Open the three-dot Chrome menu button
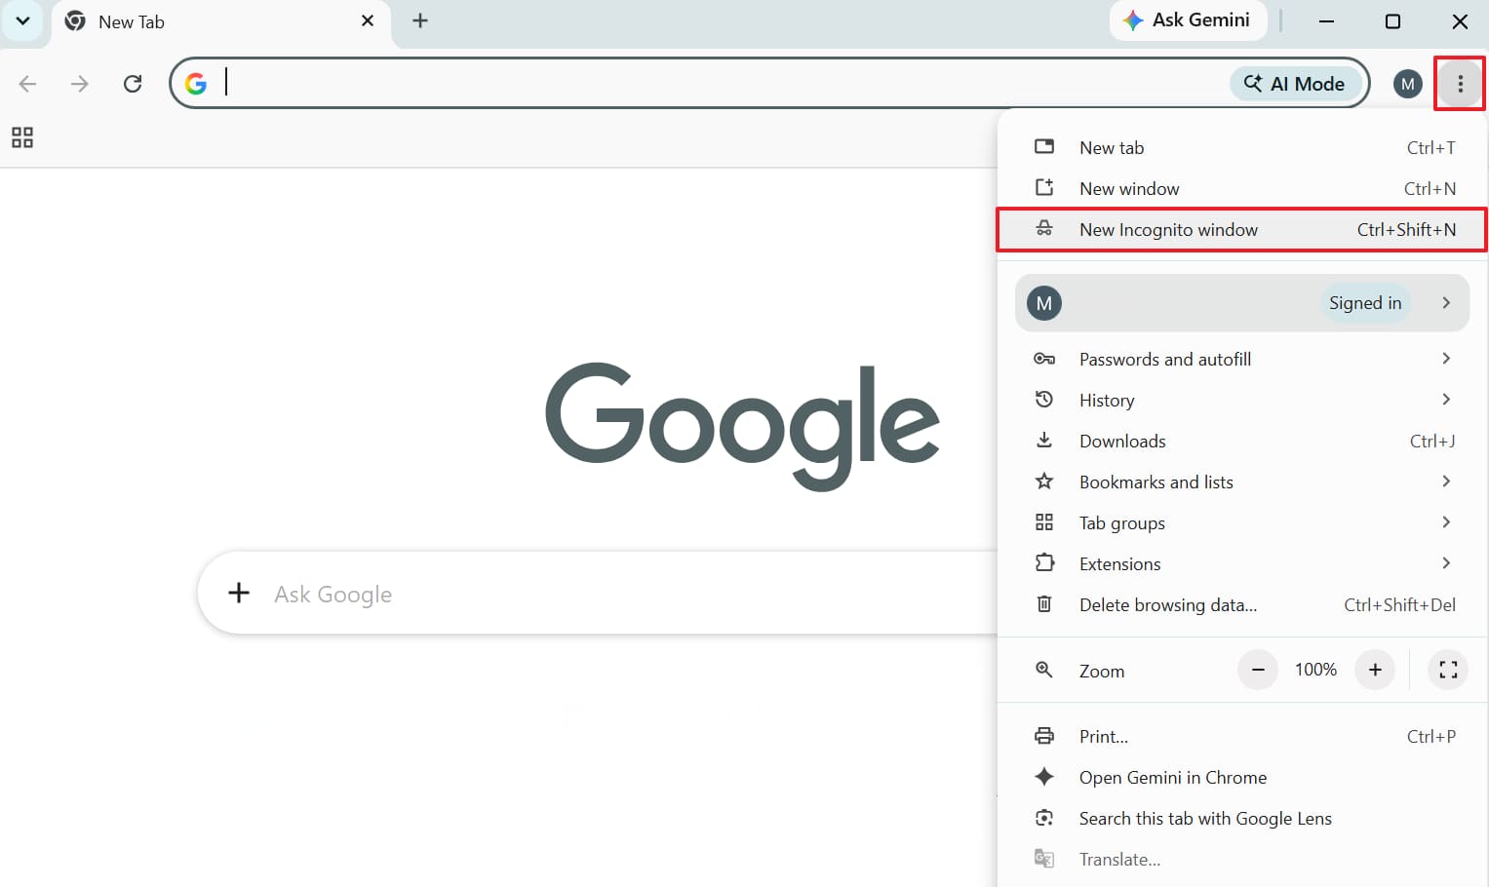Viewport: 1489px width, 887px height. pyautogui.click(x=1460, y=84)
